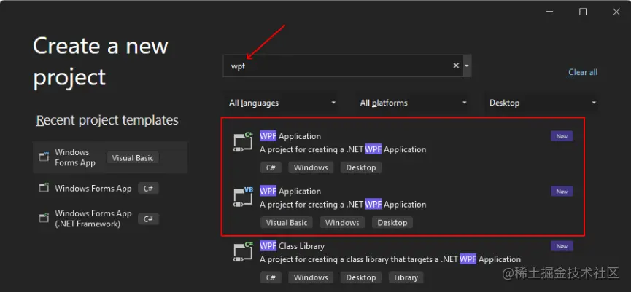Click Windows tag under WPF Class Library
Screen dimensions: 631x292
coord(311,277)
